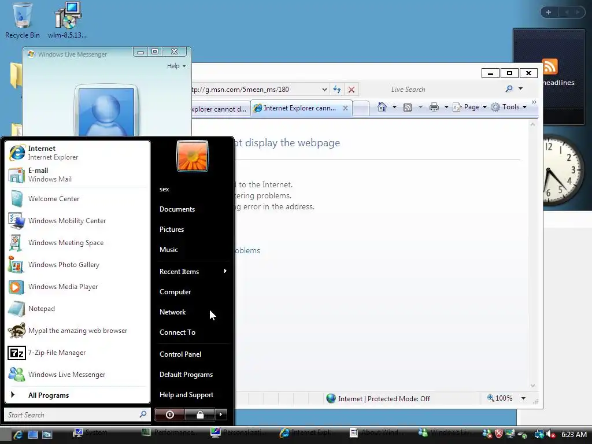Click the IE Home icon
Screen dimensions: 592x444
point(382,107)
